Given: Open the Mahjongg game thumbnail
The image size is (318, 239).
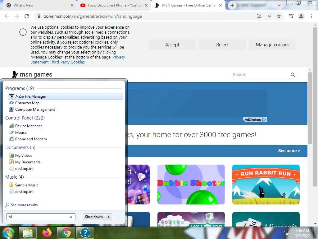Looking at the screenshot, I should click(x=191, y=219).
